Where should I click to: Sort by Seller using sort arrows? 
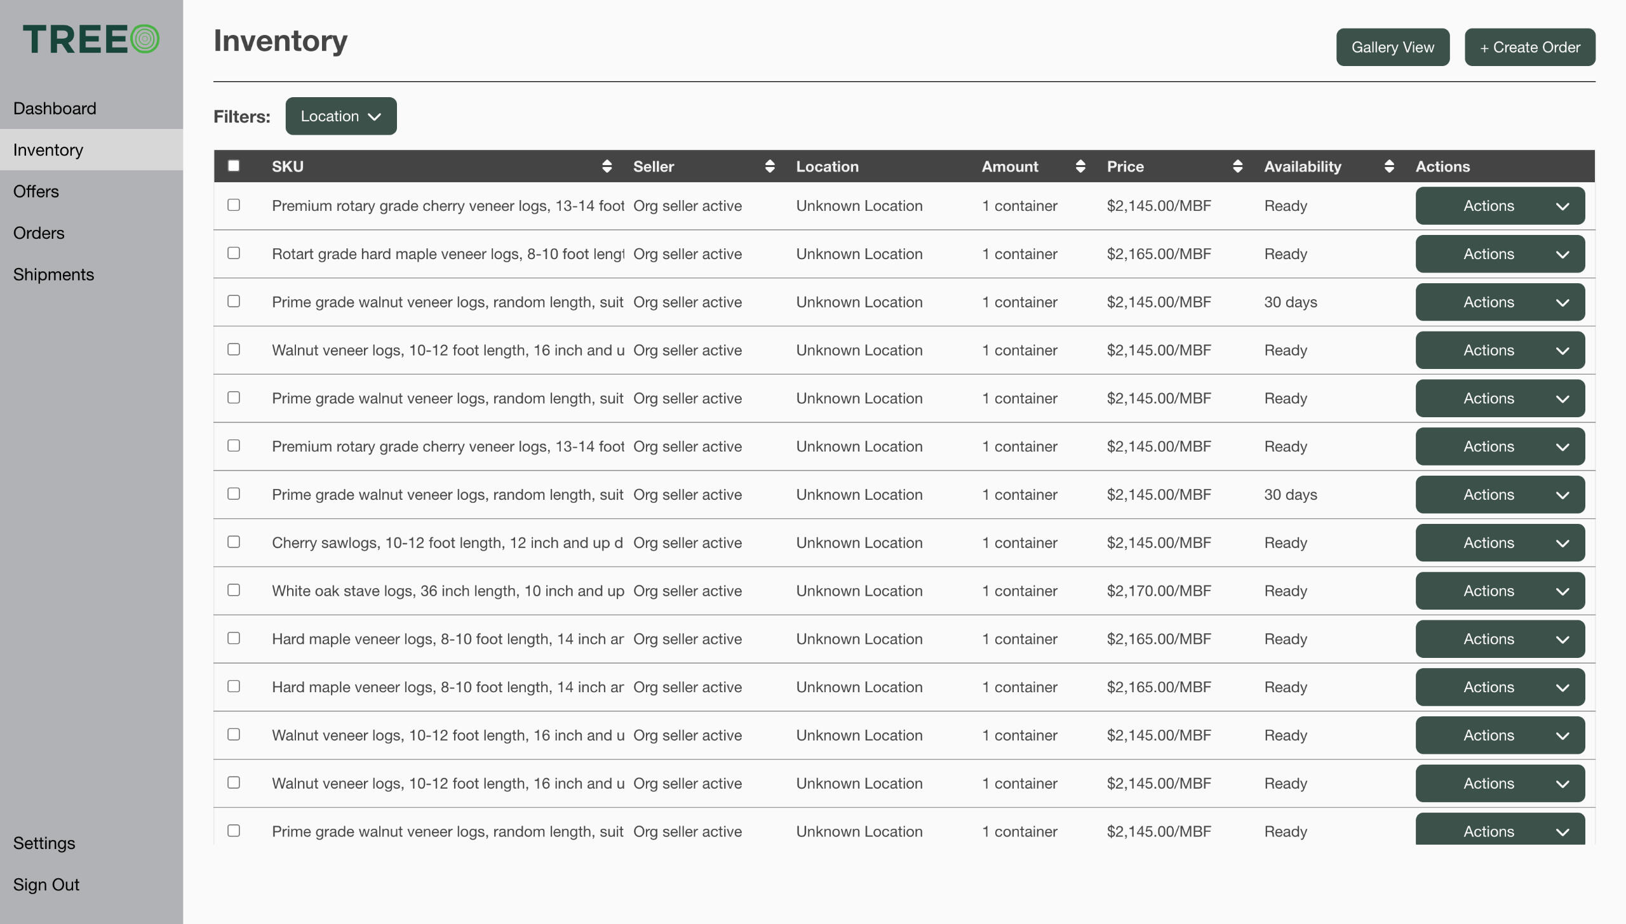tap(770, 166)
